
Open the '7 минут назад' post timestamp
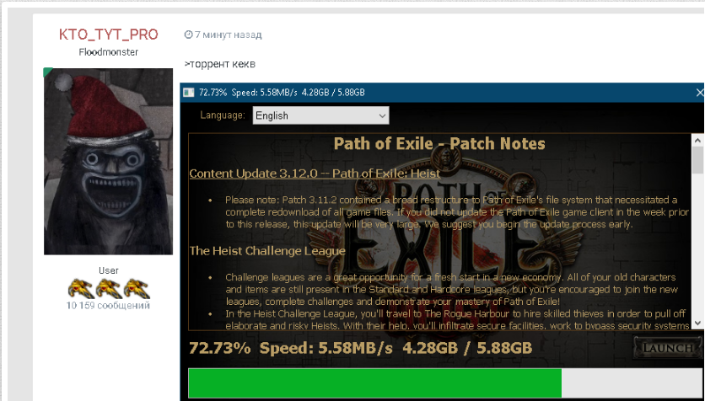coord(228,35)
